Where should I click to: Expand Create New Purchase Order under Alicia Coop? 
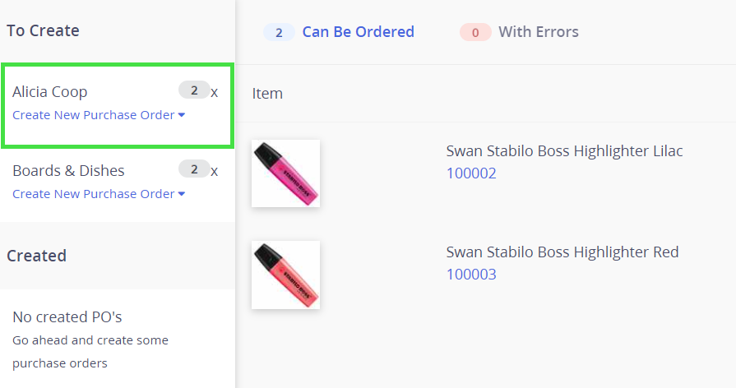[99, 115]
